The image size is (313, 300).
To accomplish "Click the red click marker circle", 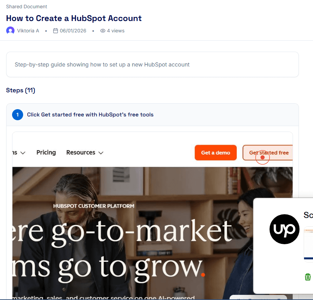I will [x=263, y=157].
